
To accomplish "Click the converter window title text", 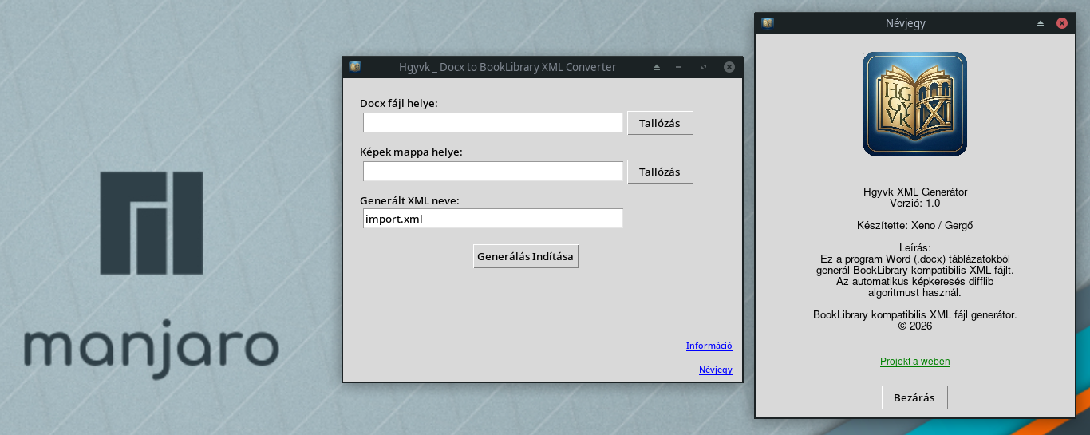I will (507, 67).
